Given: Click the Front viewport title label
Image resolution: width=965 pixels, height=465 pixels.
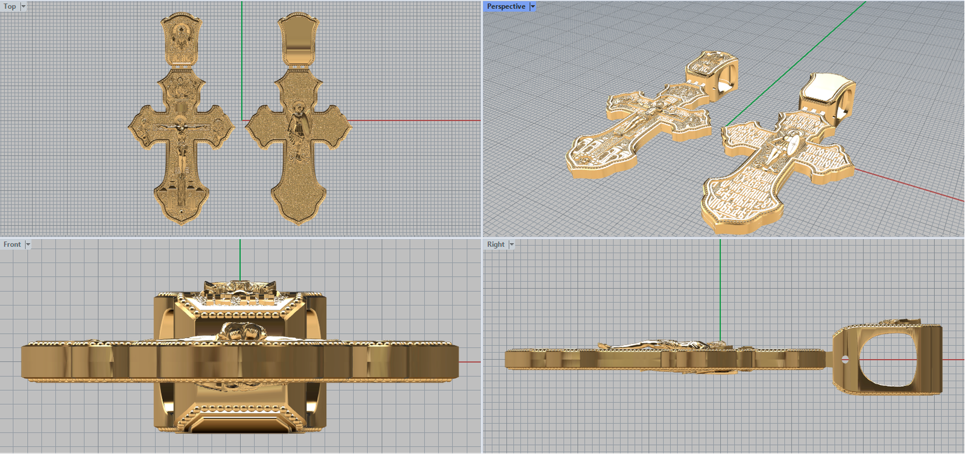Looking at the screenshot, I should pos(12,245).
